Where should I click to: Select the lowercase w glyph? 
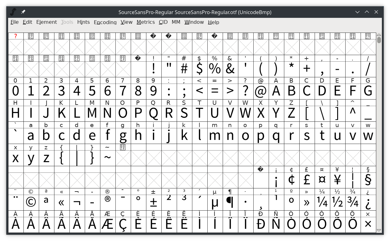(368, 136)
